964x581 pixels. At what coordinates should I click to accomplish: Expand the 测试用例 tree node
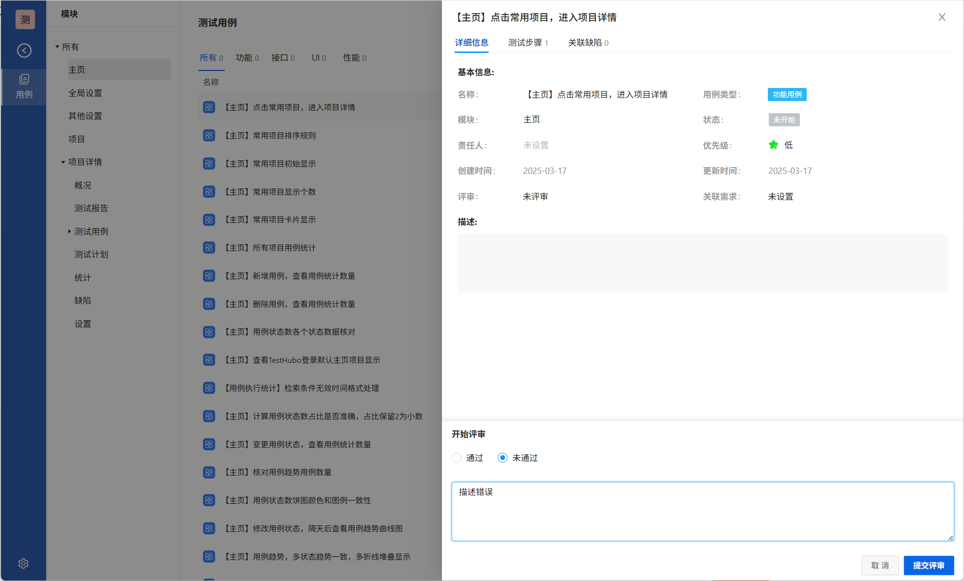(x=69, y=232)
